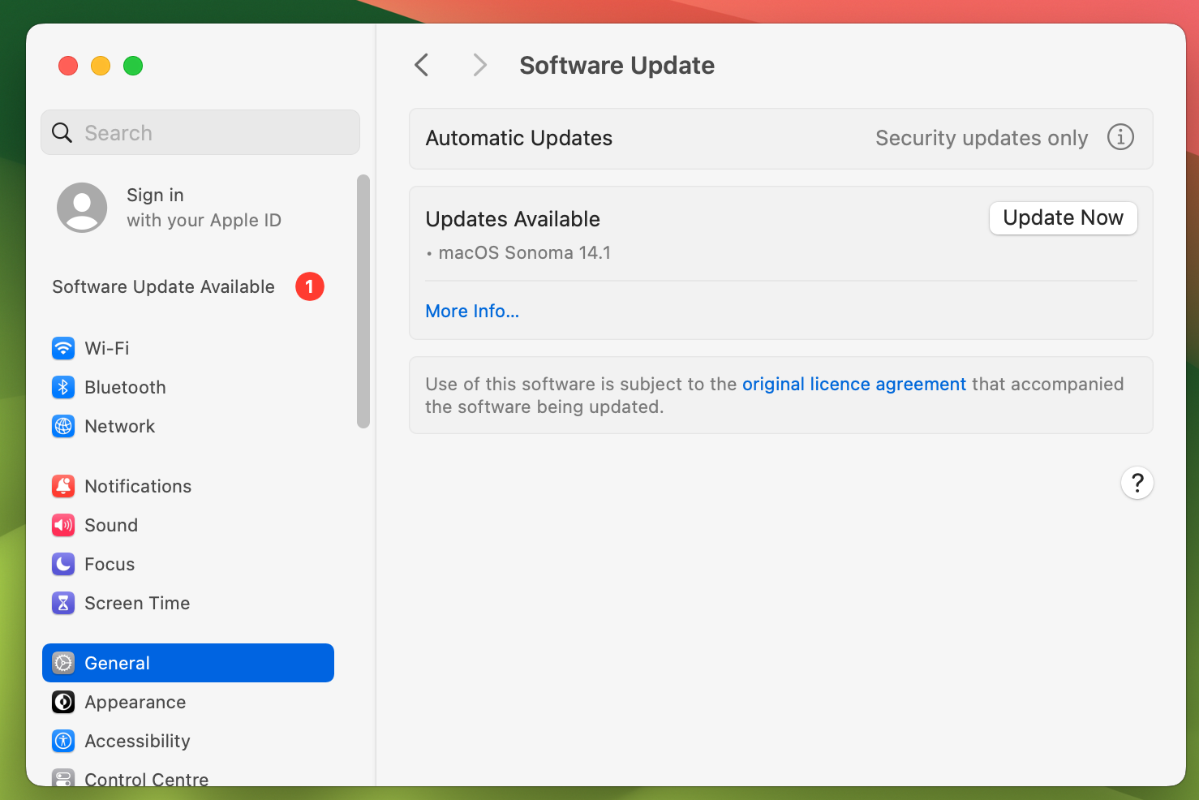Select Accessibility in sidebar

[188, 741]
